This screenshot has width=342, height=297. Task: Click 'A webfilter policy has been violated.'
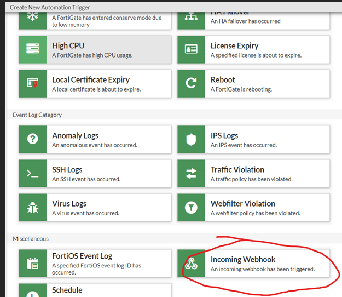tap(255, 213)
